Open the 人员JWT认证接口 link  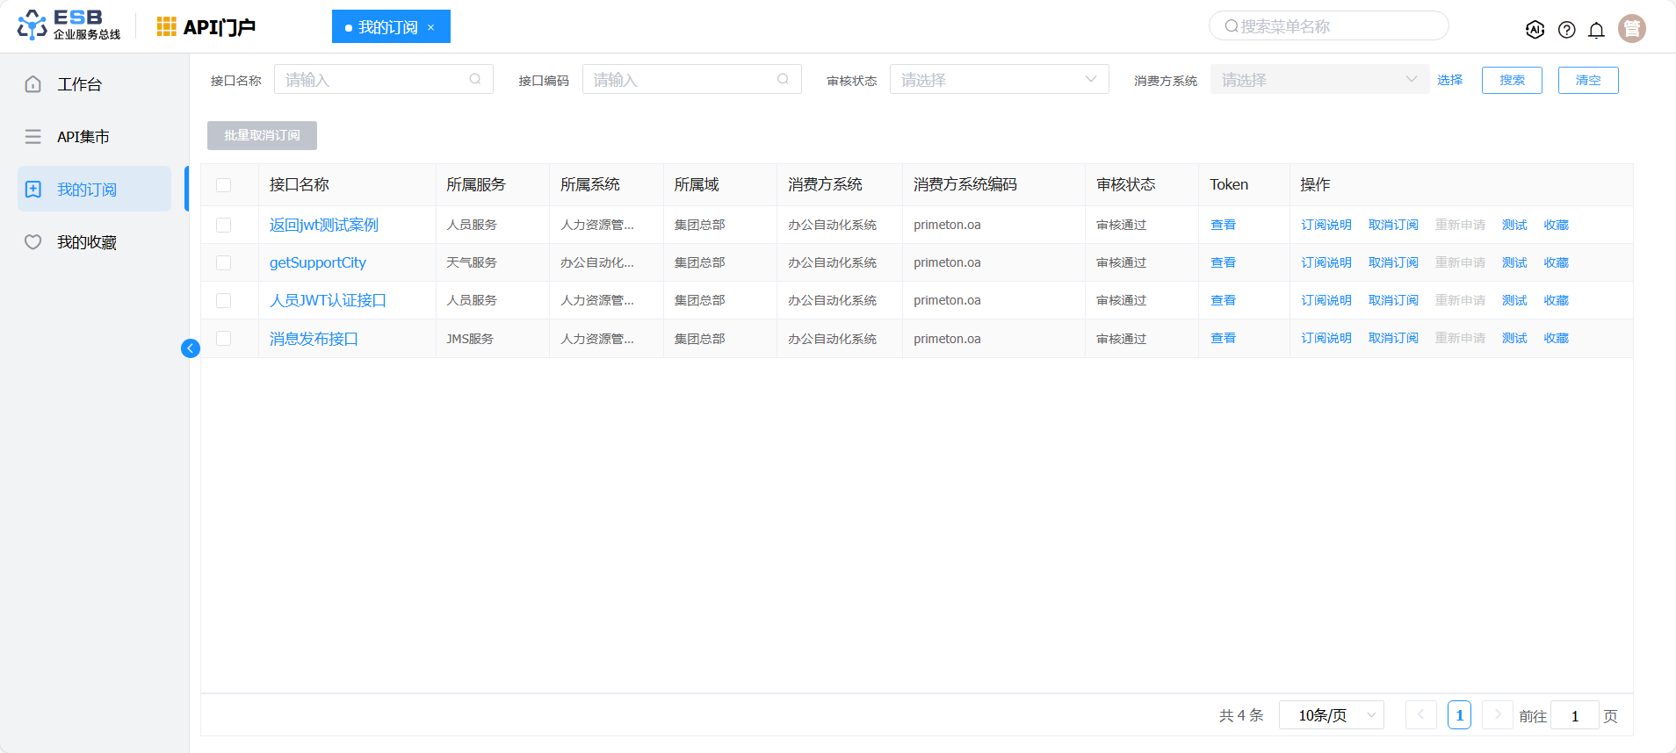328,300
